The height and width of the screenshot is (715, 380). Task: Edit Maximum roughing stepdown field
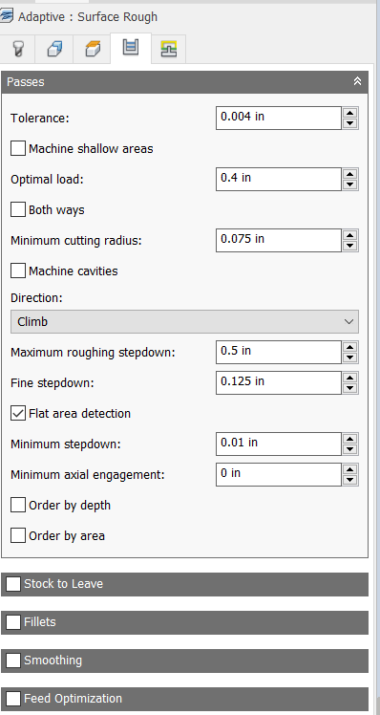[x=279, y=352]
